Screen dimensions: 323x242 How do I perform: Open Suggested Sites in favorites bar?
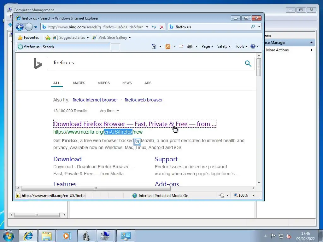pos(71,37)
